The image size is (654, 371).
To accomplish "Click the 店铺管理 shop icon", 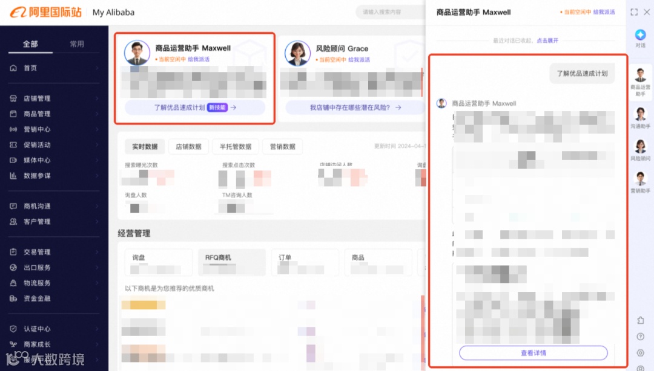I will point(13,98).
